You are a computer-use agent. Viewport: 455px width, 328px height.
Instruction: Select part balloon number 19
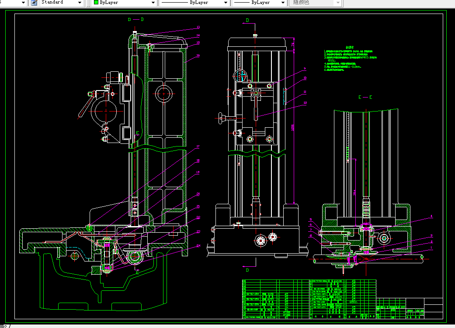(198, 172)
